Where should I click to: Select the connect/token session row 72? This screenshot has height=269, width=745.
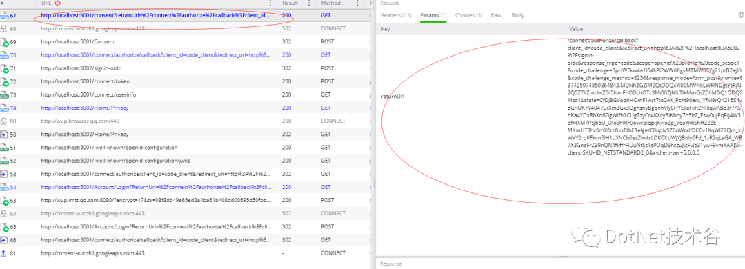click(186, 82)
